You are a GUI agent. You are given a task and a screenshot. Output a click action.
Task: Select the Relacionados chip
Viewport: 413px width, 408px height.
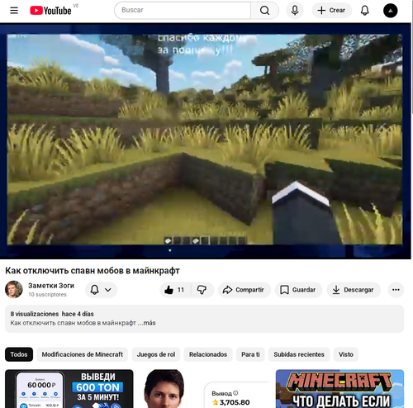point(208,354)
